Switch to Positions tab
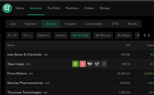The height and width of the screenshot is (95, 154). click(72, 8)
